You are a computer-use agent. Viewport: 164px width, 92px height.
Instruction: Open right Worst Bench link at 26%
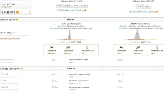point(124,28)
